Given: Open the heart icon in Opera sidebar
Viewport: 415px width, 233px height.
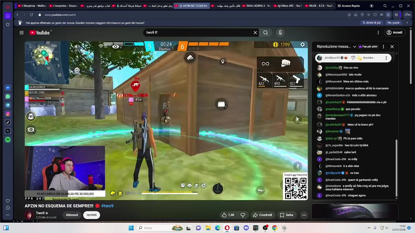Looking at the screenshot, I should pyautogui.click(x=8, y=201).
